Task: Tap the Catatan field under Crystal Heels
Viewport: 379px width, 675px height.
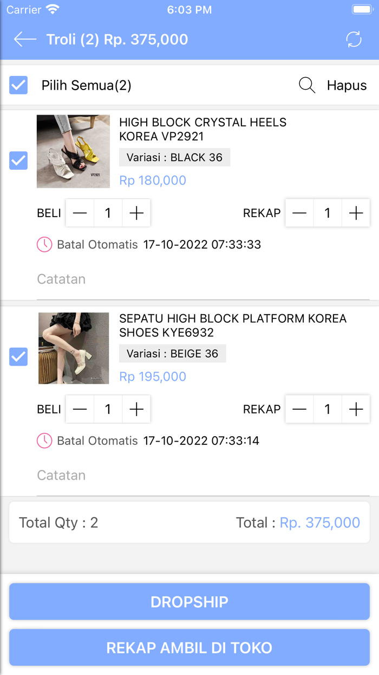Action: [x=203, y=279]
